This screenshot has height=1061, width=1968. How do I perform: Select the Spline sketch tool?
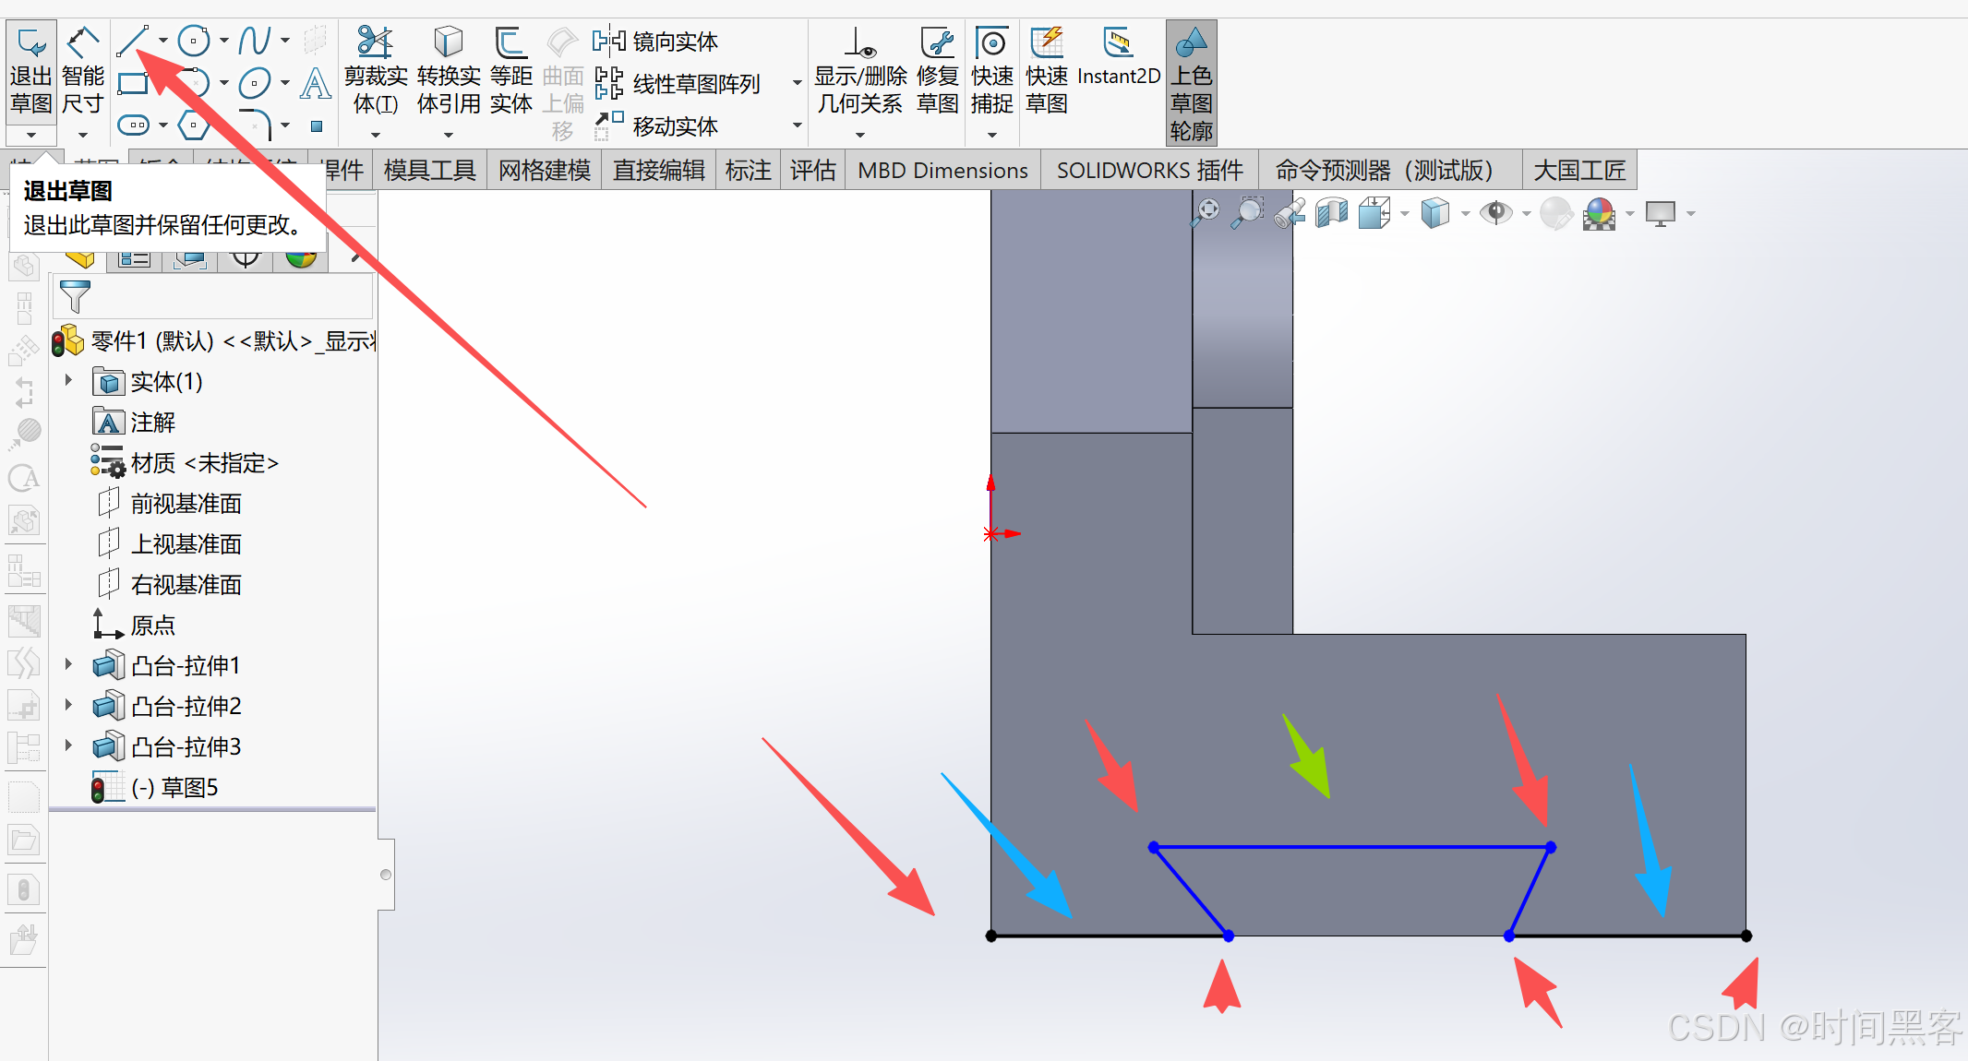tap(254, 41)
